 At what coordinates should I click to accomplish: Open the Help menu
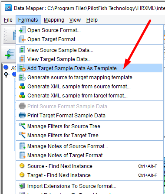click(x=92, y=20)
